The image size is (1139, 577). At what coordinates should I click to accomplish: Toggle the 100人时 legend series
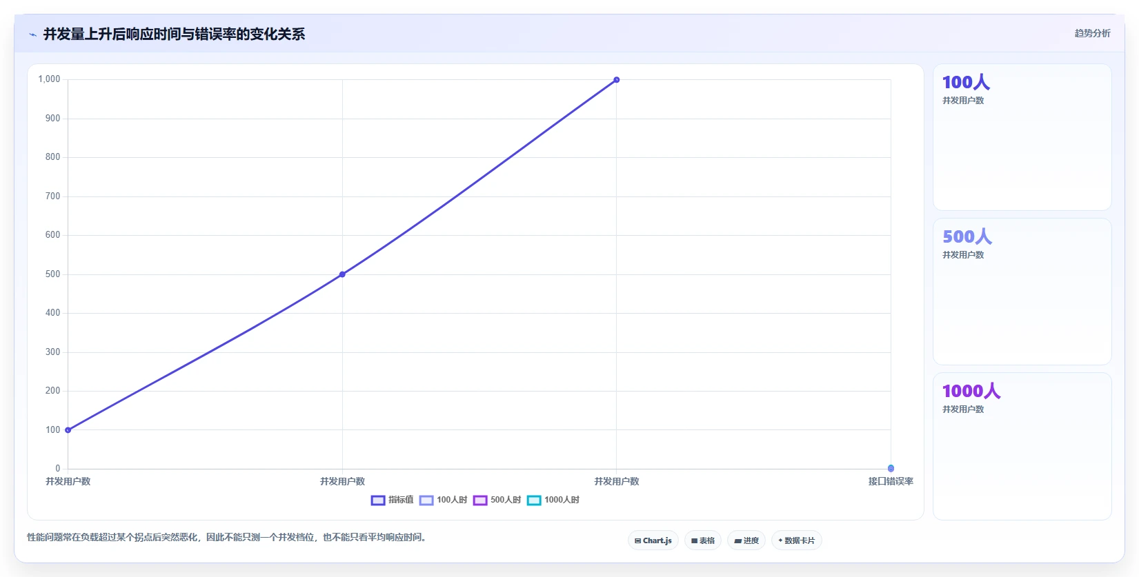pos(444,500)
